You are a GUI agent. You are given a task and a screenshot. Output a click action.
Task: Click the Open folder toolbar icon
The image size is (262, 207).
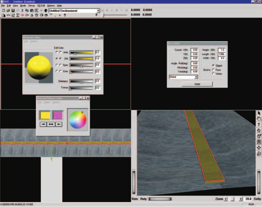tap(8, 10)
